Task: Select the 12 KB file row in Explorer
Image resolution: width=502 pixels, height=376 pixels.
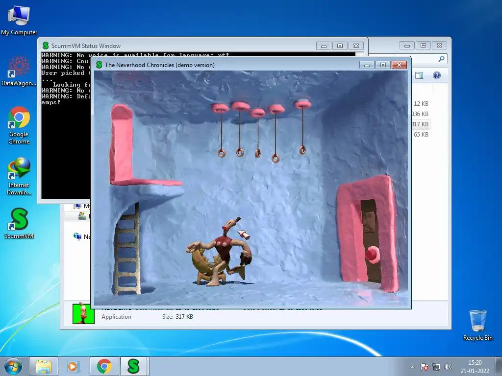Action: 420,104
